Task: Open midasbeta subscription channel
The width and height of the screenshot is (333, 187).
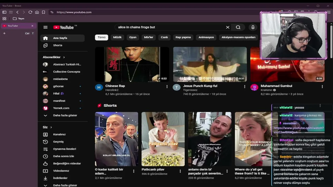Action: pos(62,79)
